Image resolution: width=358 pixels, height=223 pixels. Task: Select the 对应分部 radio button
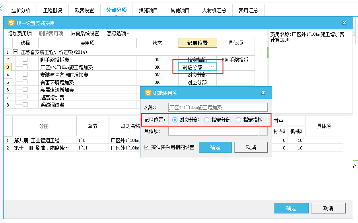175,120
